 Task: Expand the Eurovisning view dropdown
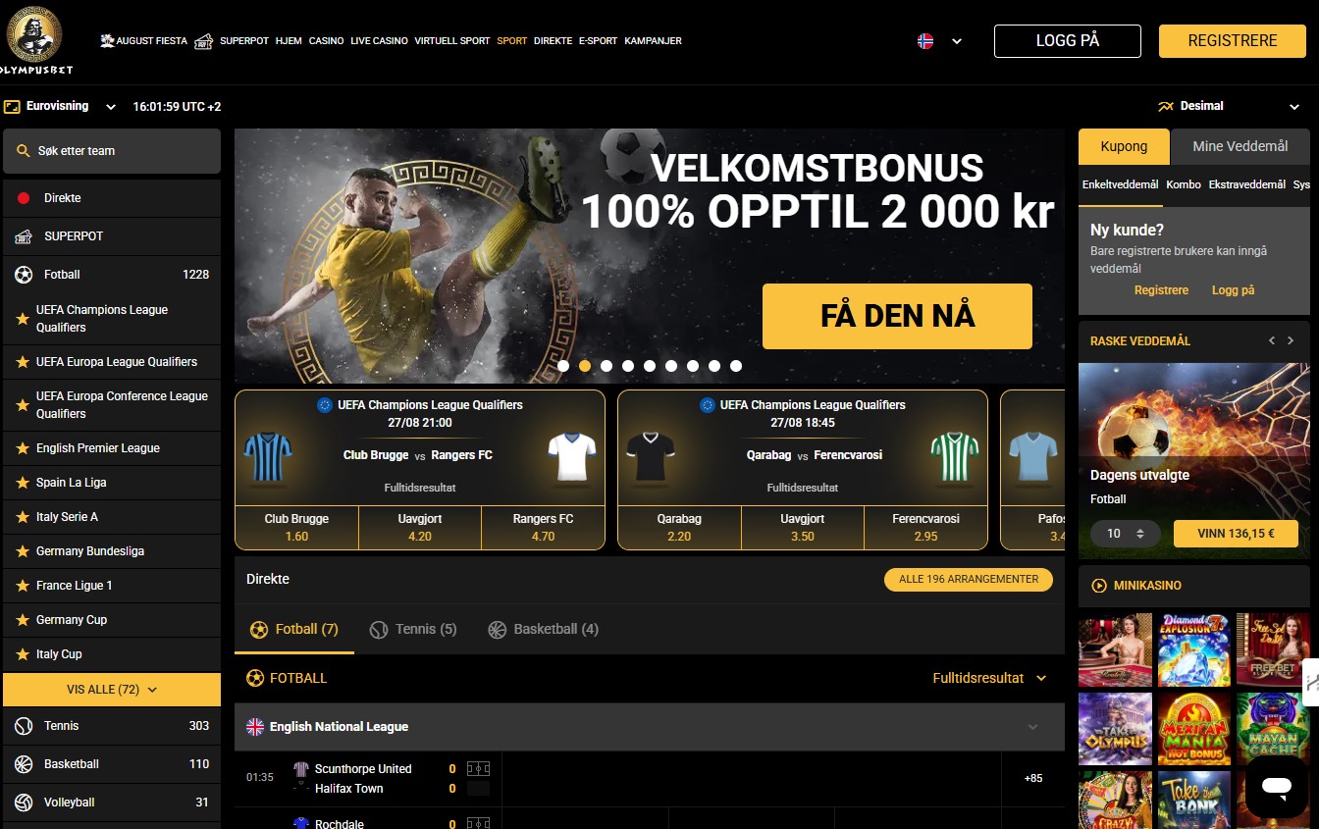61,106
